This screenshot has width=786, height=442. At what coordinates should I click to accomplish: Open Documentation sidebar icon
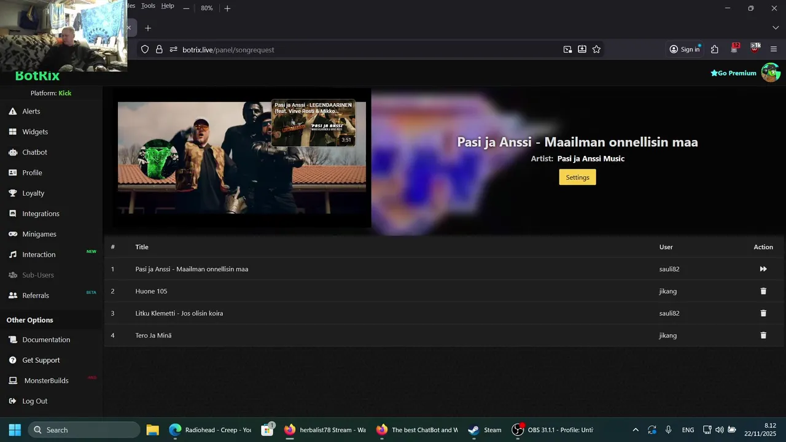[12, 339]
